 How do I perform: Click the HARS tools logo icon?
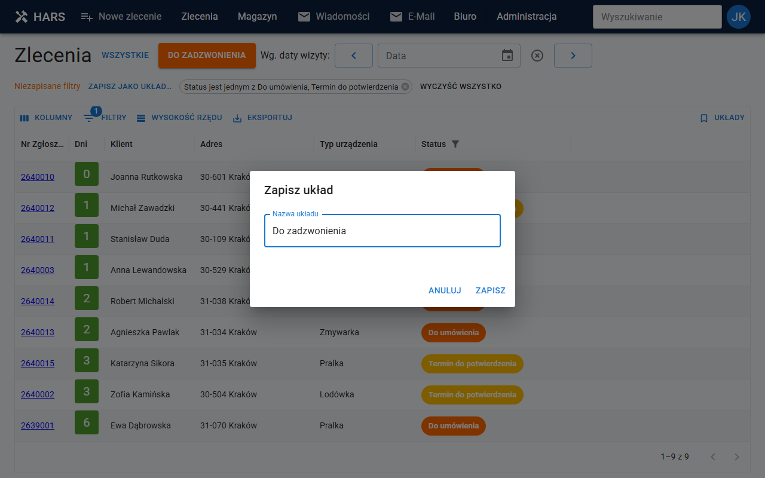tap(22, 17)
